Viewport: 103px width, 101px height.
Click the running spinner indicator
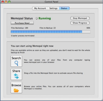coord(37,18)
